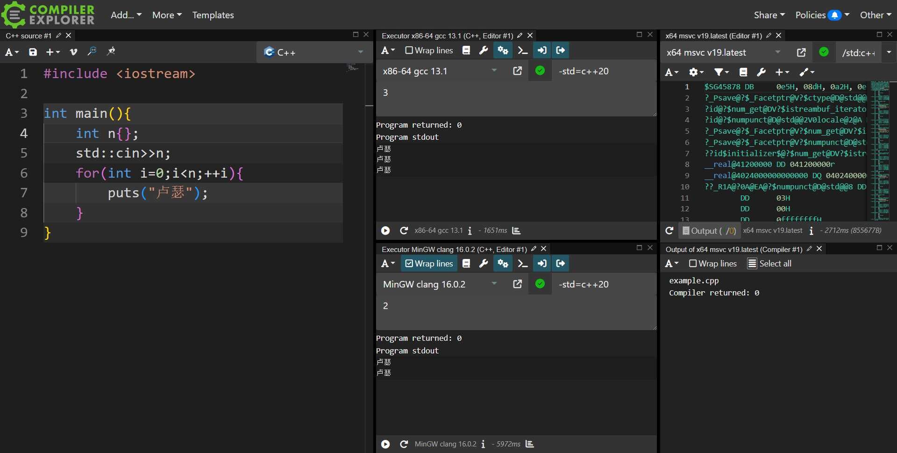Enable Wrap lines in gcc executor
This screenshot has width=897, height=453.
pyautogui.click(x=429, y=50)
